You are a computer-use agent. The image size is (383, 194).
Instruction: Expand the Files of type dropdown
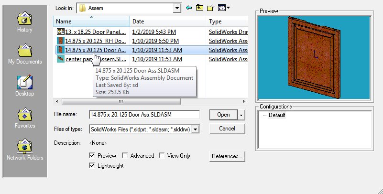click(195, 129)
